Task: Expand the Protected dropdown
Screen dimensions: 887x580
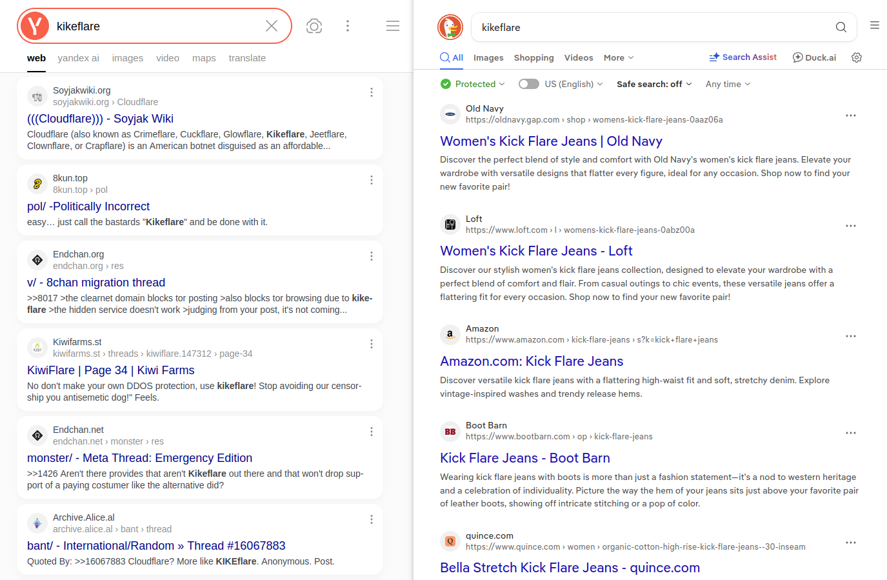Action: click(473, 84)
